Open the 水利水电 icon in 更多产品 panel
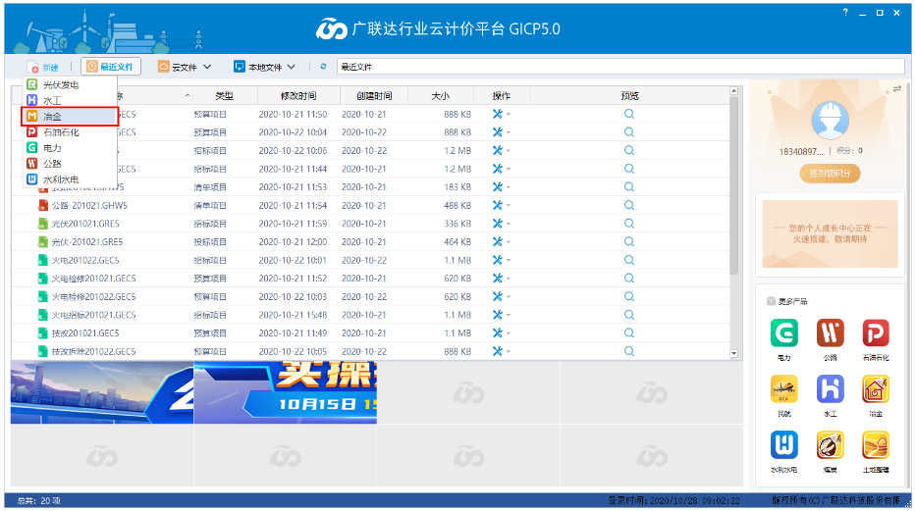This screenshot has height=511, width=915. (782, 447)
